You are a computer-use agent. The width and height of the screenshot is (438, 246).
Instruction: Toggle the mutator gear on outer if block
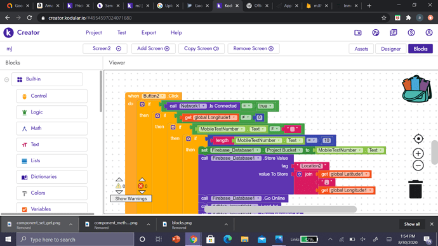pyautogui.click(x=142, y=104)
